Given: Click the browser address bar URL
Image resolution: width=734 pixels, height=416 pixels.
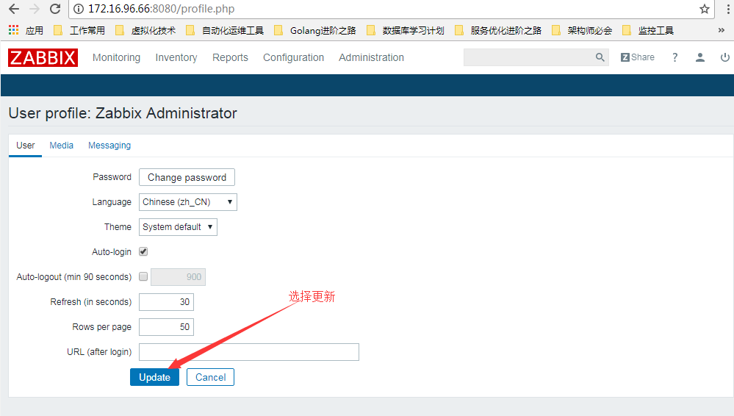Looking at the screenshot, I should pos(162,9).
